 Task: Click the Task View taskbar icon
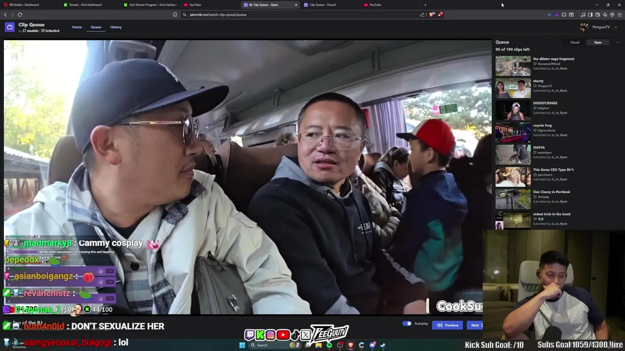point(308,345)
